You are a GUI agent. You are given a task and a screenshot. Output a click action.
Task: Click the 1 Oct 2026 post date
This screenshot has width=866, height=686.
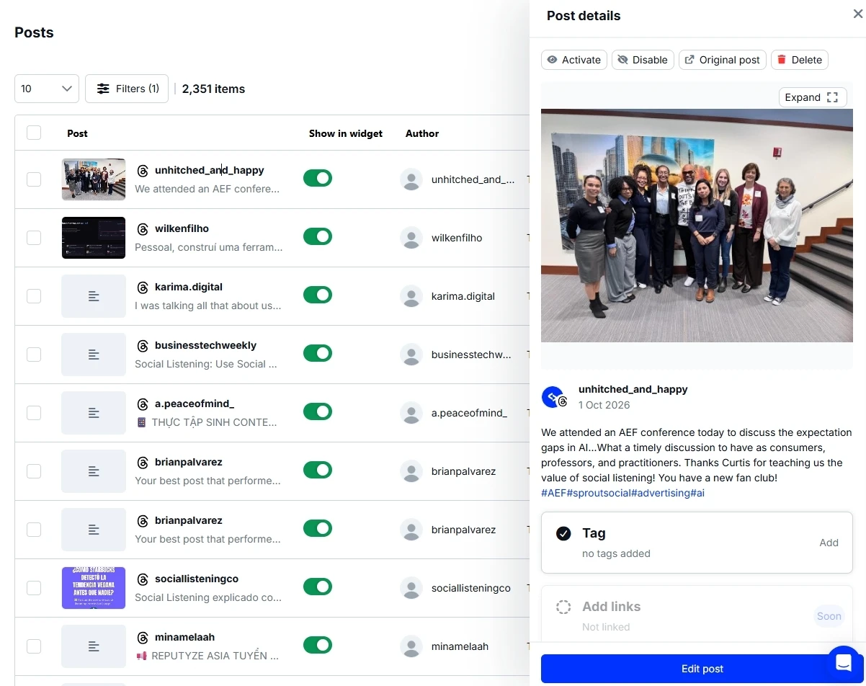coord(604,405)
